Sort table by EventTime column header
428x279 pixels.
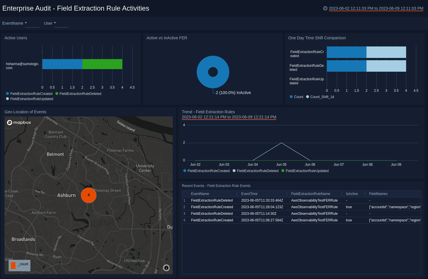coord(249,194)
